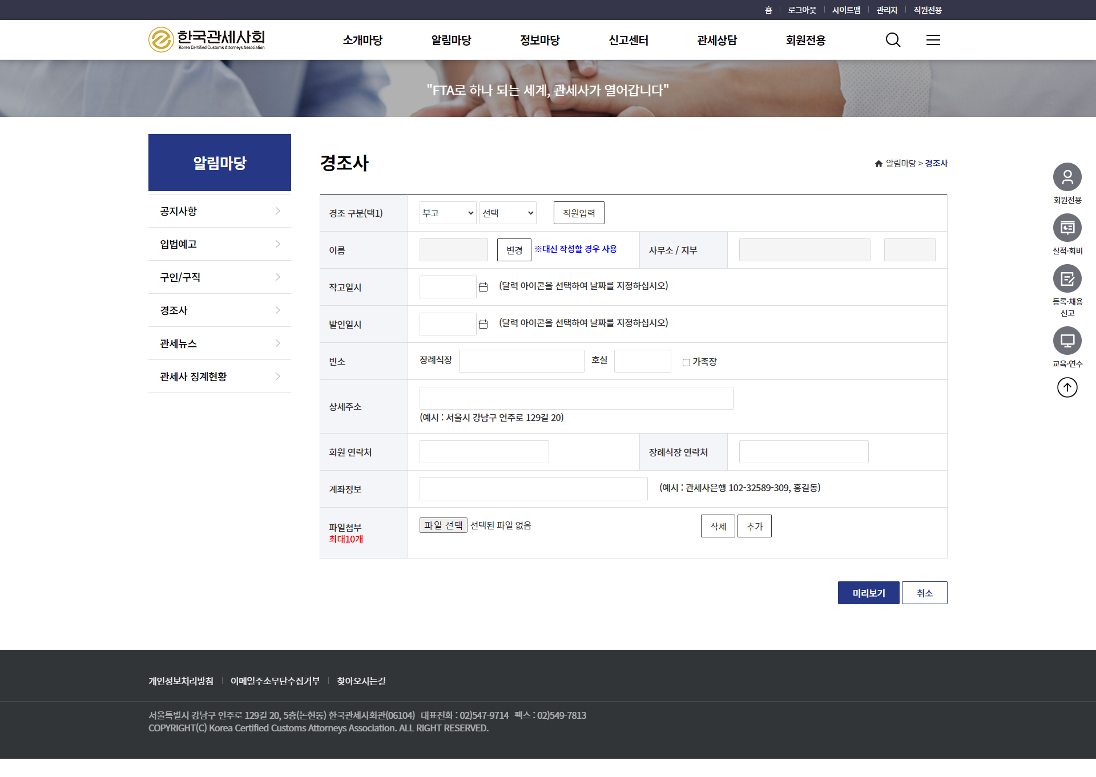Open the hamburger menu icon

pos(933,40)
